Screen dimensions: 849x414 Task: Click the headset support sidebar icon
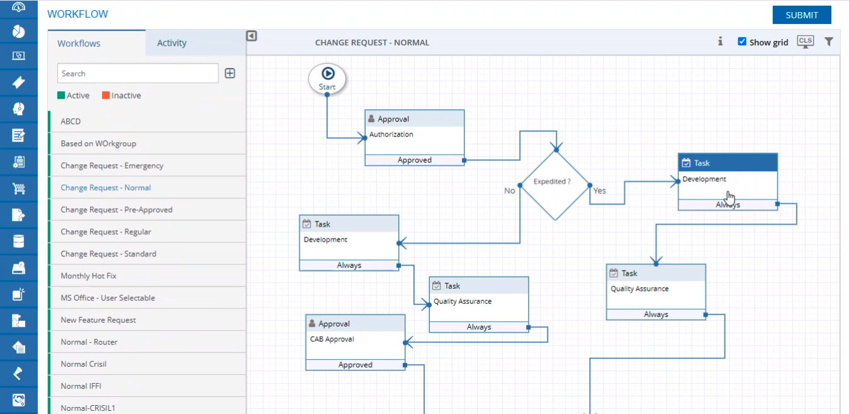[18, 109]
